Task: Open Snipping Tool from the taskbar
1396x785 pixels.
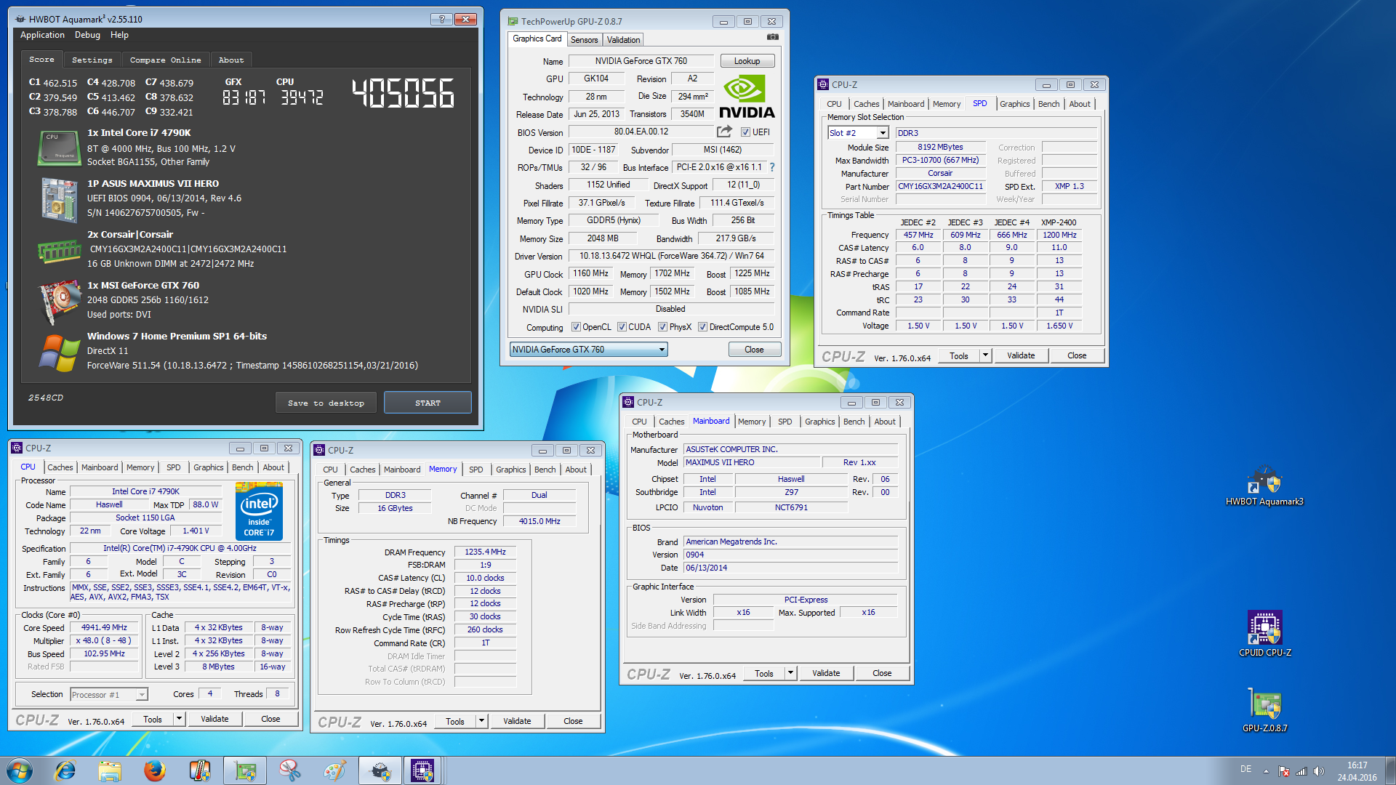Action: (290, 770)
